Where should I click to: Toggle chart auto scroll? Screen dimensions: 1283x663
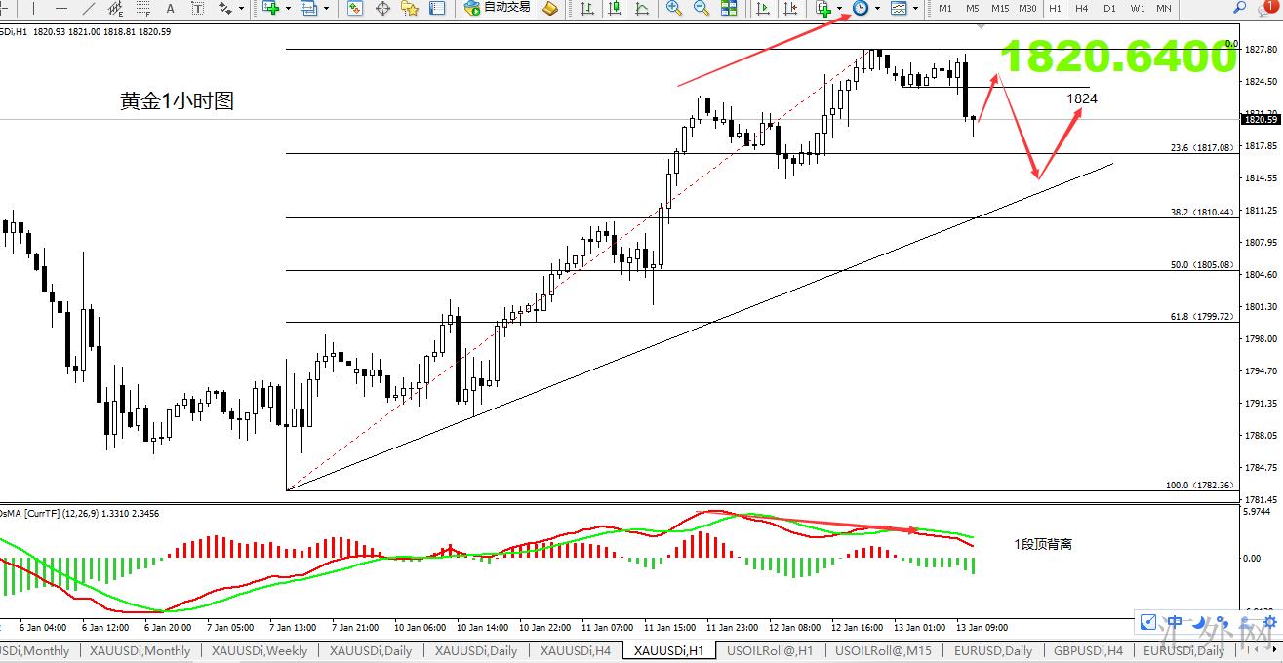(762, 8)
